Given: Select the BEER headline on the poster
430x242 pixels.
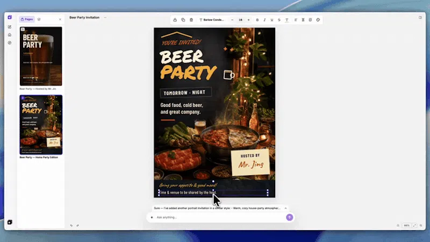Looking at the screenshot, I should (182, 57).
